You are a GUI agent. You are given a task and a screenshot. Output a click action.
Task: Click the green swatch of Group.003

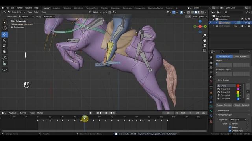click(238, 95)
